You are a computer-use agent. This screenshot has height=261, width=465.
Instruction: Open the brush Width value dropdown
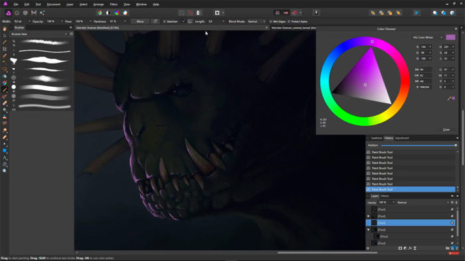(x=29, y=22)
